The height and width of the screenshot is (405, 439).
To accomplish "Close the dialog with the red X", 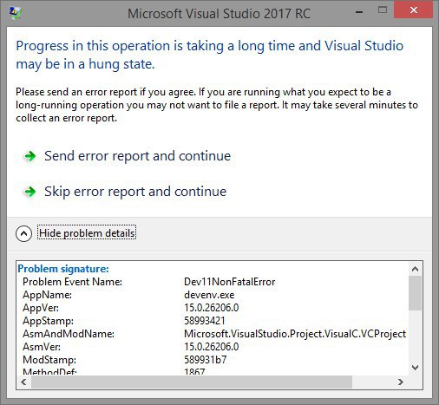I will pos(414,10).
